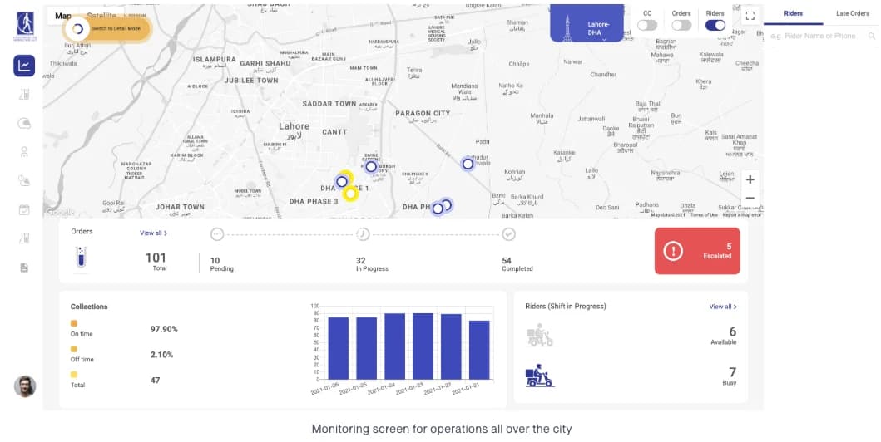The height and width of the screenshot is (442, 881).
Task: Open the red Escalated orders card
Action: tap(697, 251)
